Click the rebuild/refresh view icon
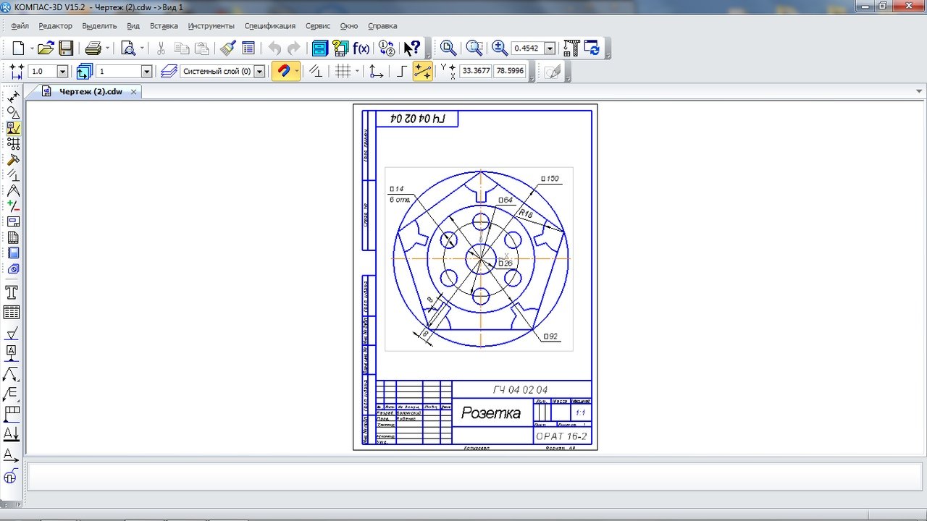The image size is (927, 521). (x=594, y=48)
